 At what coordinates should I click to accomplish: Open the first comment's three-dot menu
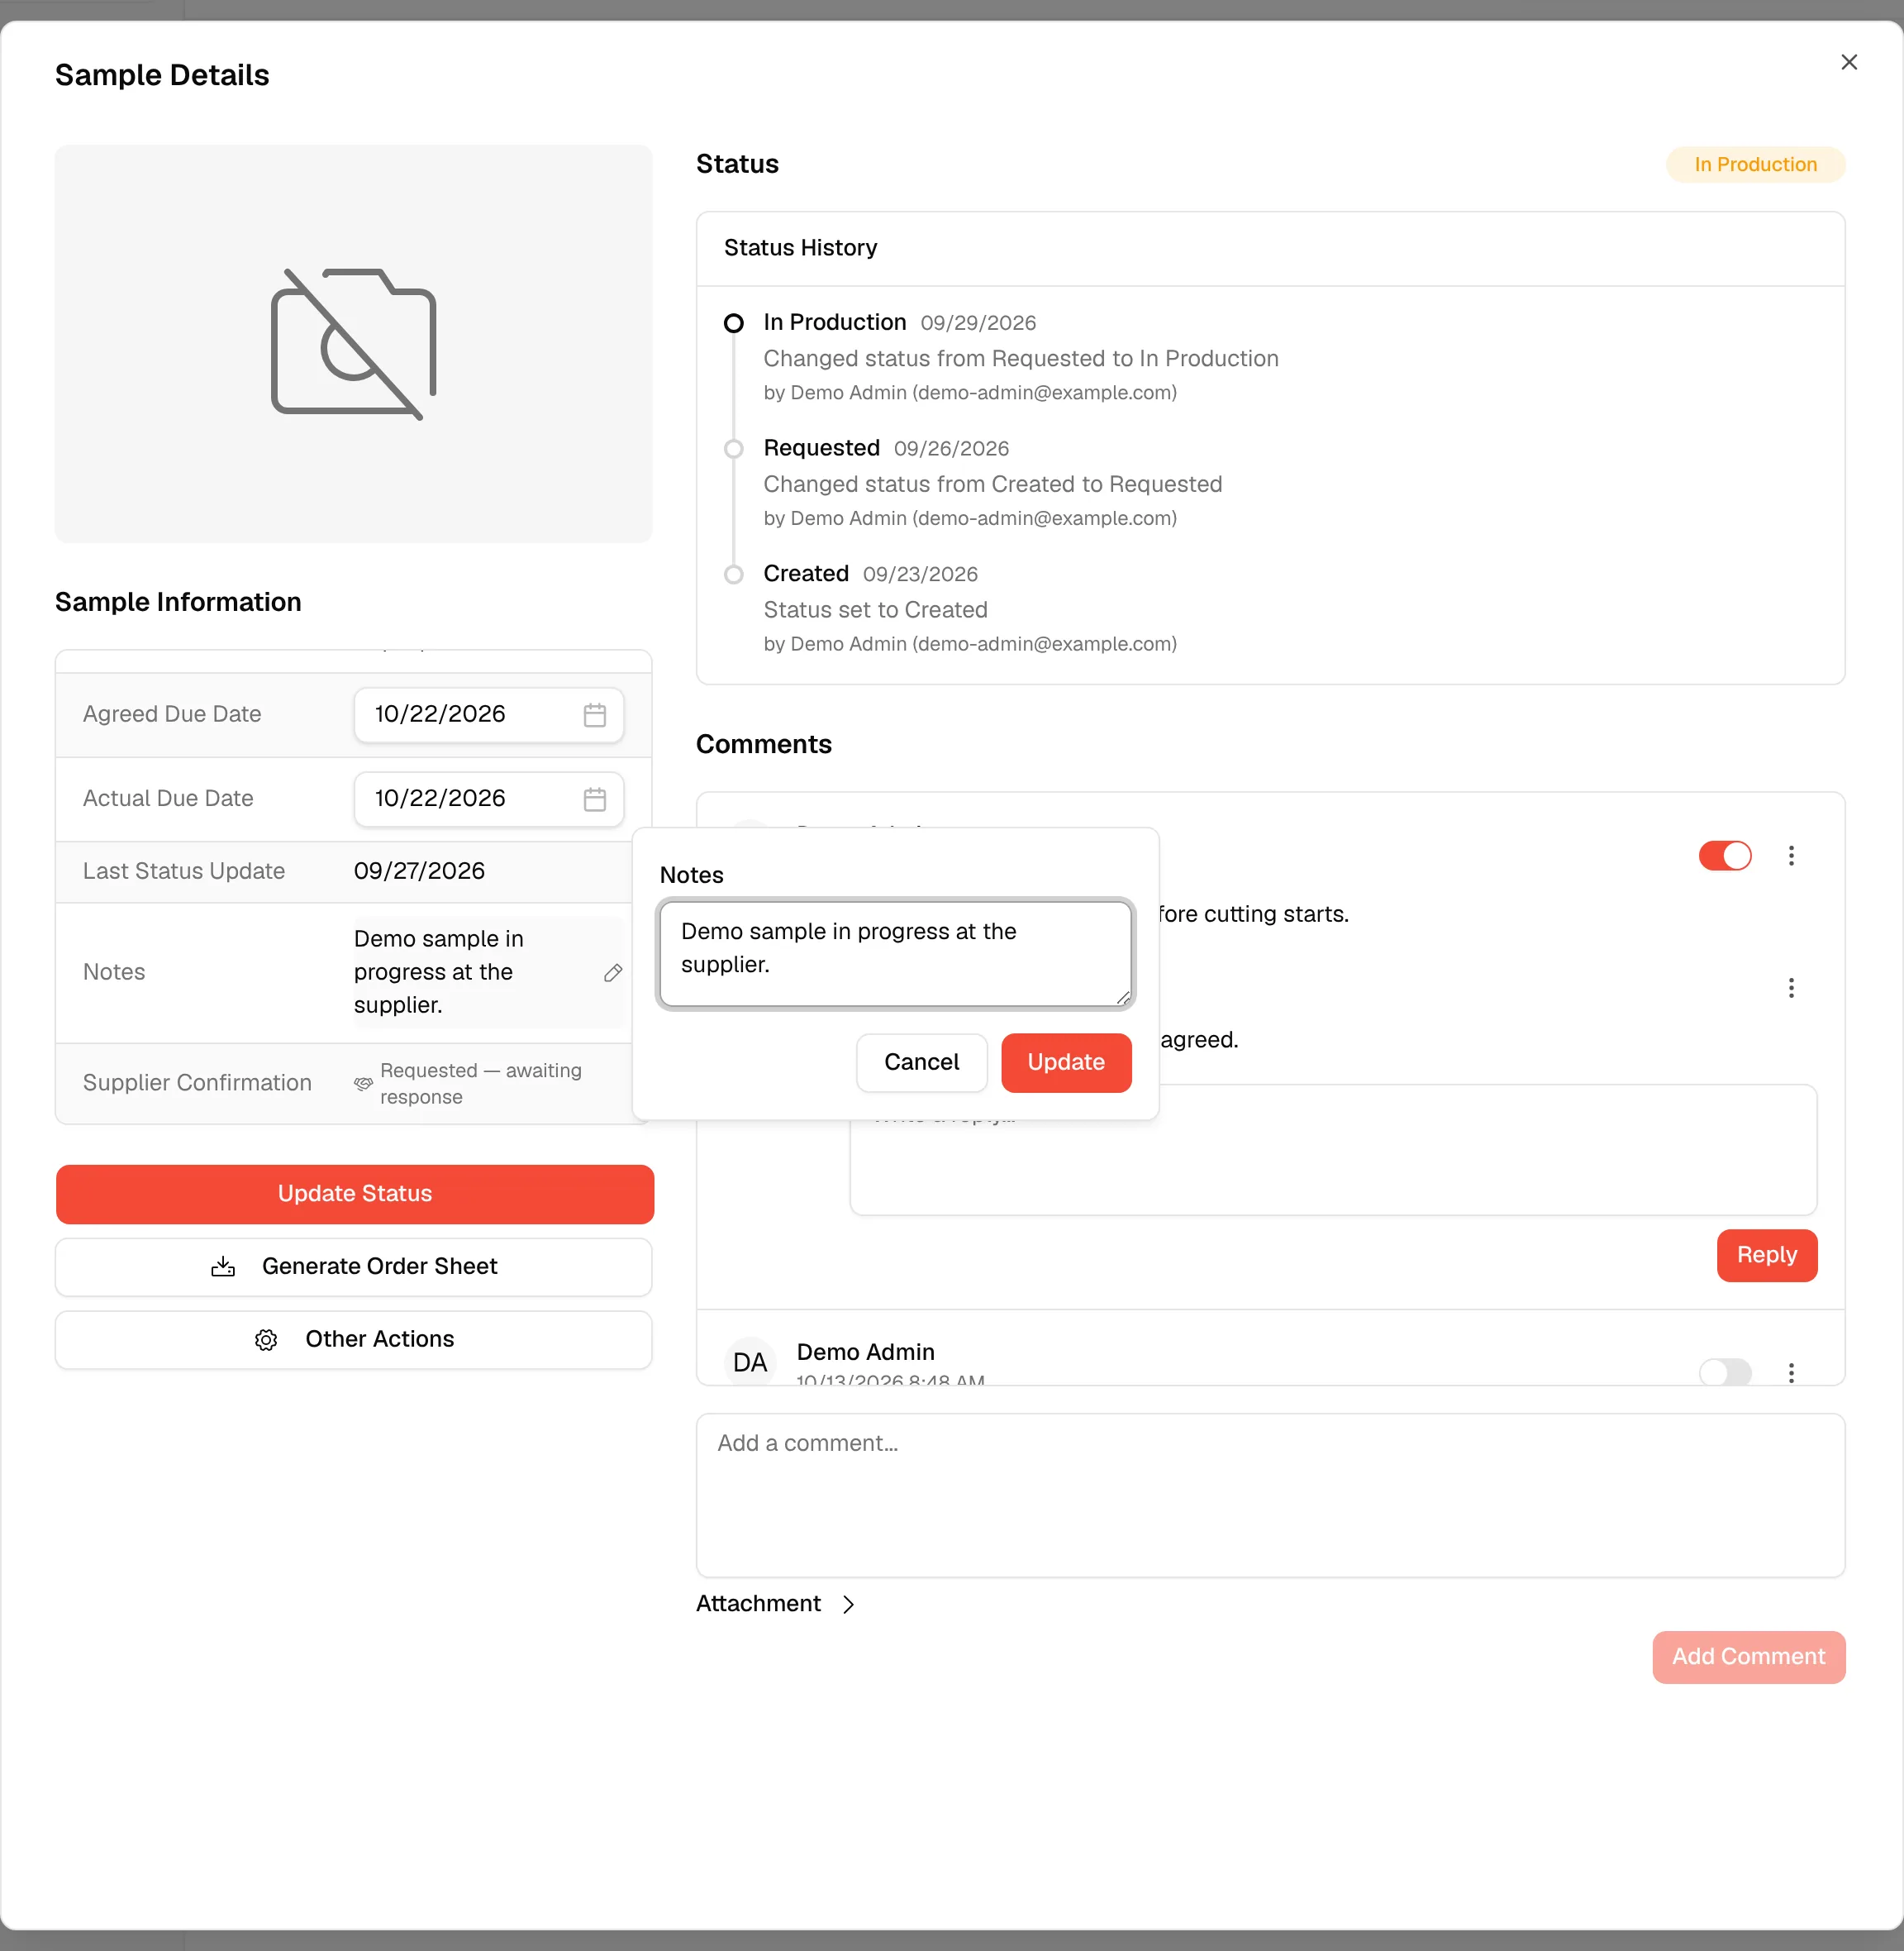point(1791,856)
